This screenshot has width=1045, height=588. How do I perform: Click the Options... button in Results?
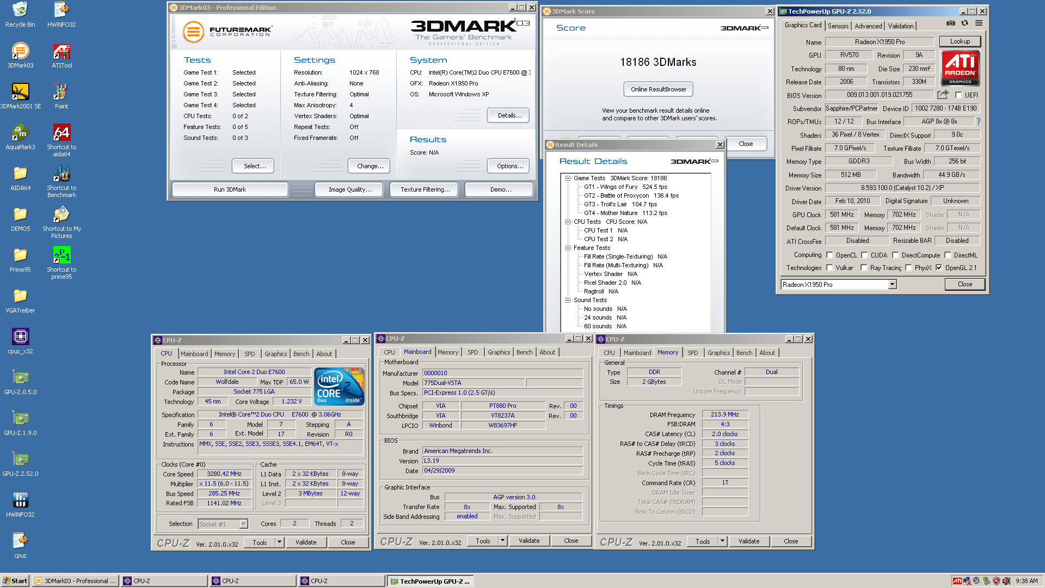[509, 166]
